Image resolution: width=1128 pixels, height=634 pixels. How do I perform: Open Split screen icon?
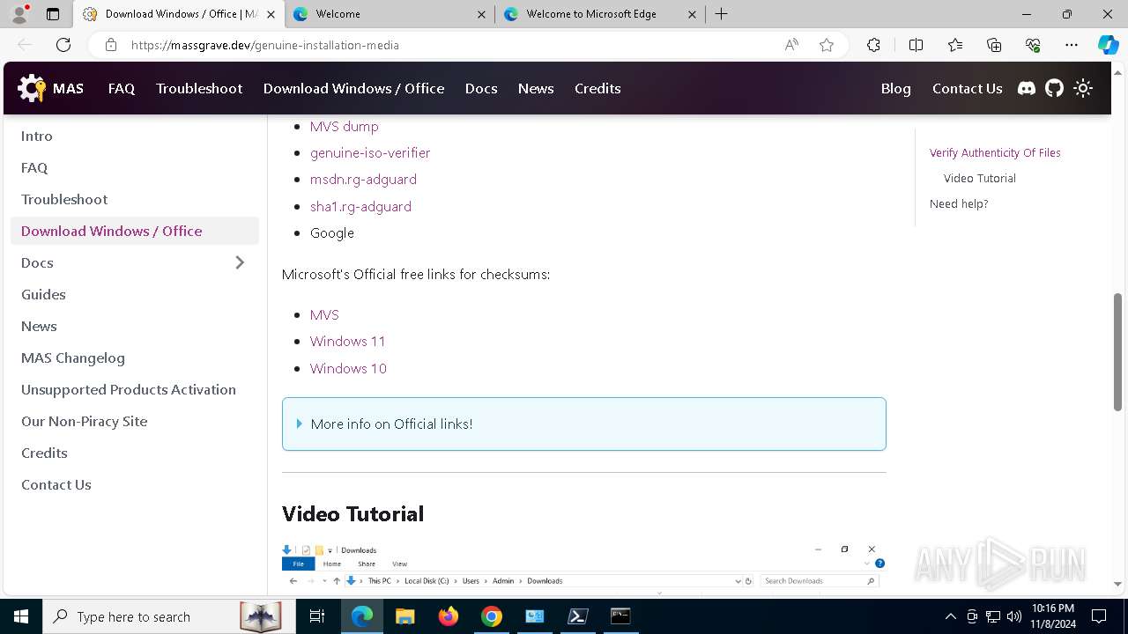pyautogui.click(x=916, y=45)
